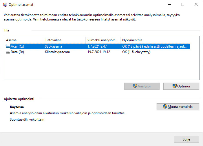The height and width of the screenshot is (146, 203).
Task: Select the Acer (C:) drive icon
Action: (8, 46)
